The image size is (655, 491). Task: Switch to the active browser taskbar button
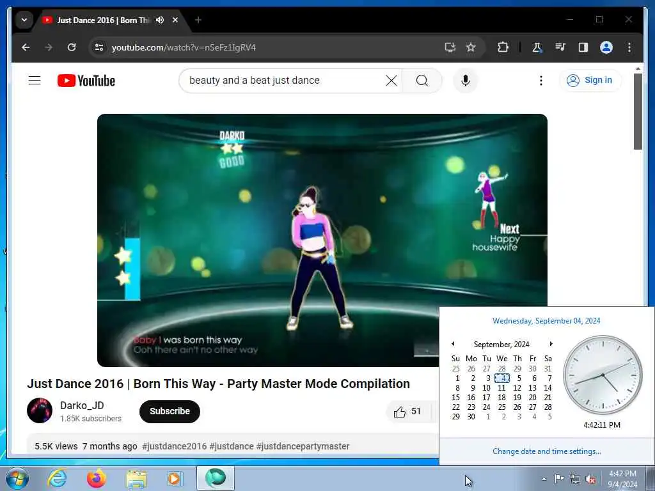coord(216,478)
